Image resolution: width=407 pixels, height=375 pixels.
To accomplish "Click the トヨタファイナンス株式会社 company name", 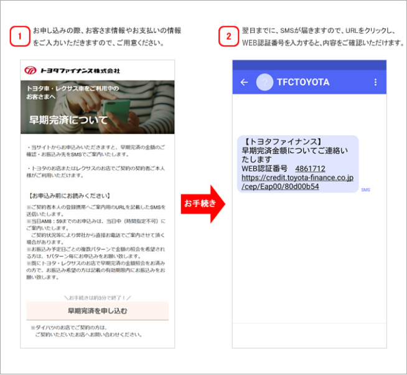I will pyautogui.click(x=80, y=70).
